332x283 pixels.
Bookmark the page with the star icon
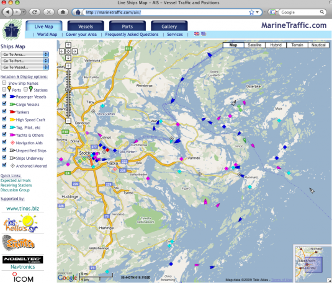pyautogui.click(x=251, y=12)
